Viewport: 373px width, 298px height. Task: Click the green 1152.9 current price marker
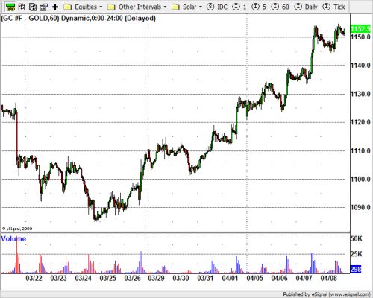(360, 29)
